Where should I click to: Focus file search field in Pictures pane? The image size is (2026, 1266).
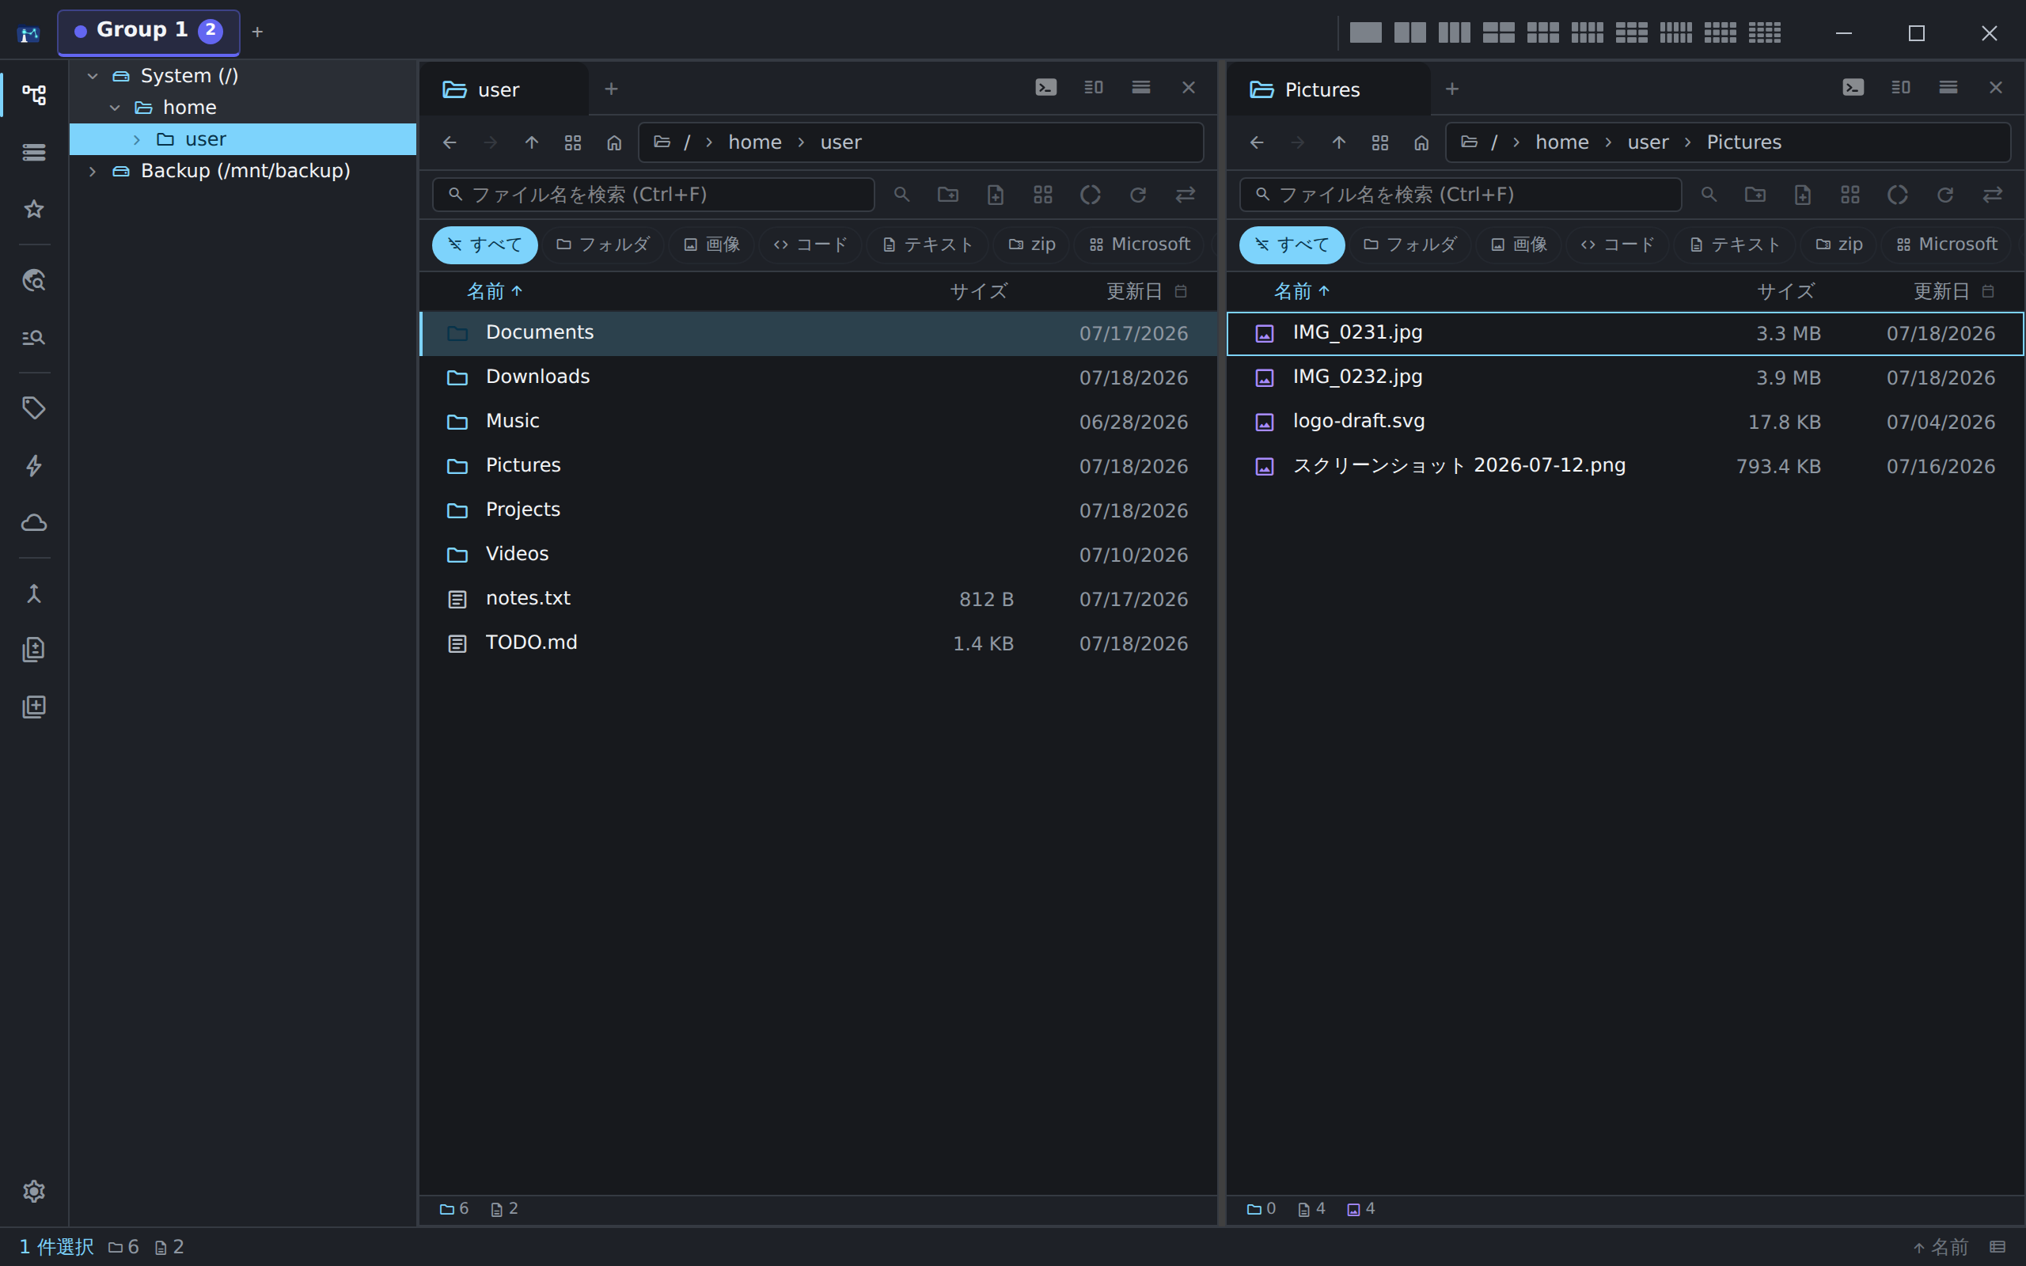1460,195
